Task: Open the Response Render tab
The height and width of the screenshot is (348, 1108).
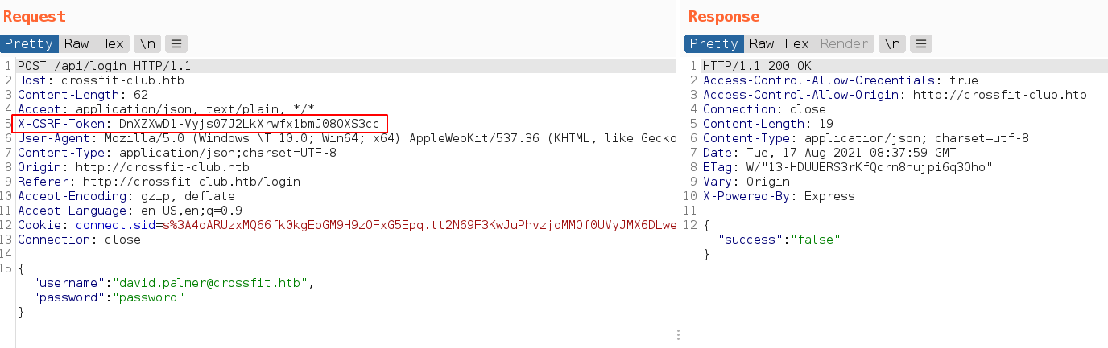Action: click(844, 44)
